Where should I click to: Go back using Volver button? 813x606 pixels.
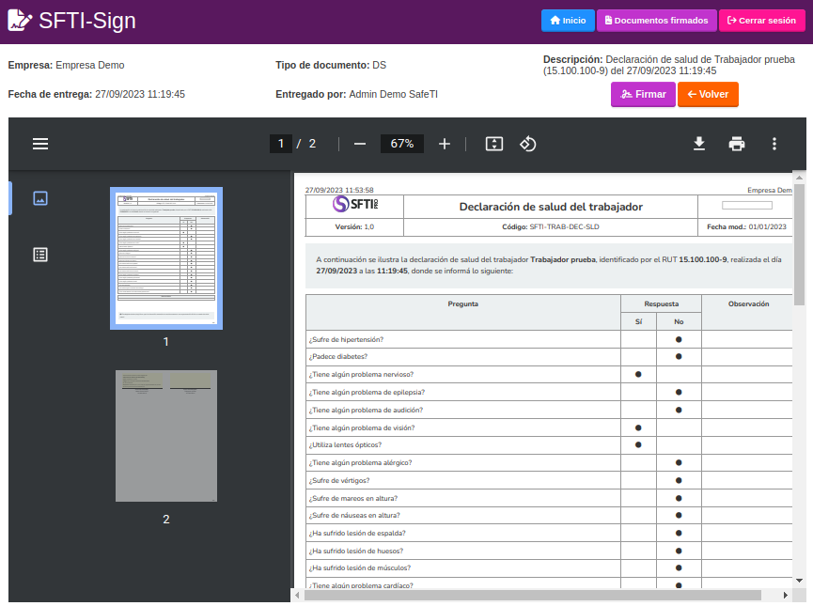point(708,94)
